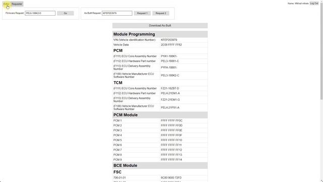323x182 pixels.
Task: Click the BCE Module section header
Action: click(x=160, y=165)
